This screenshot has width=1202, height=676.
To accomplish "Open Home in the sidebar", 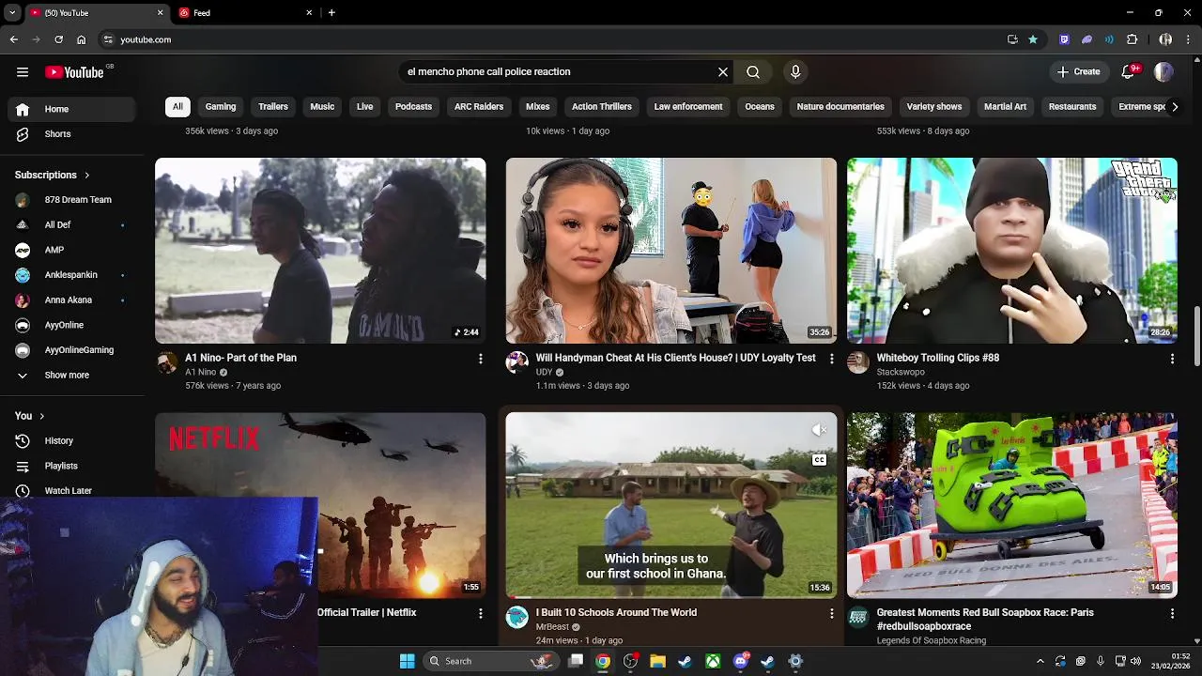I will pyautogui.click(x=70, y=109).
